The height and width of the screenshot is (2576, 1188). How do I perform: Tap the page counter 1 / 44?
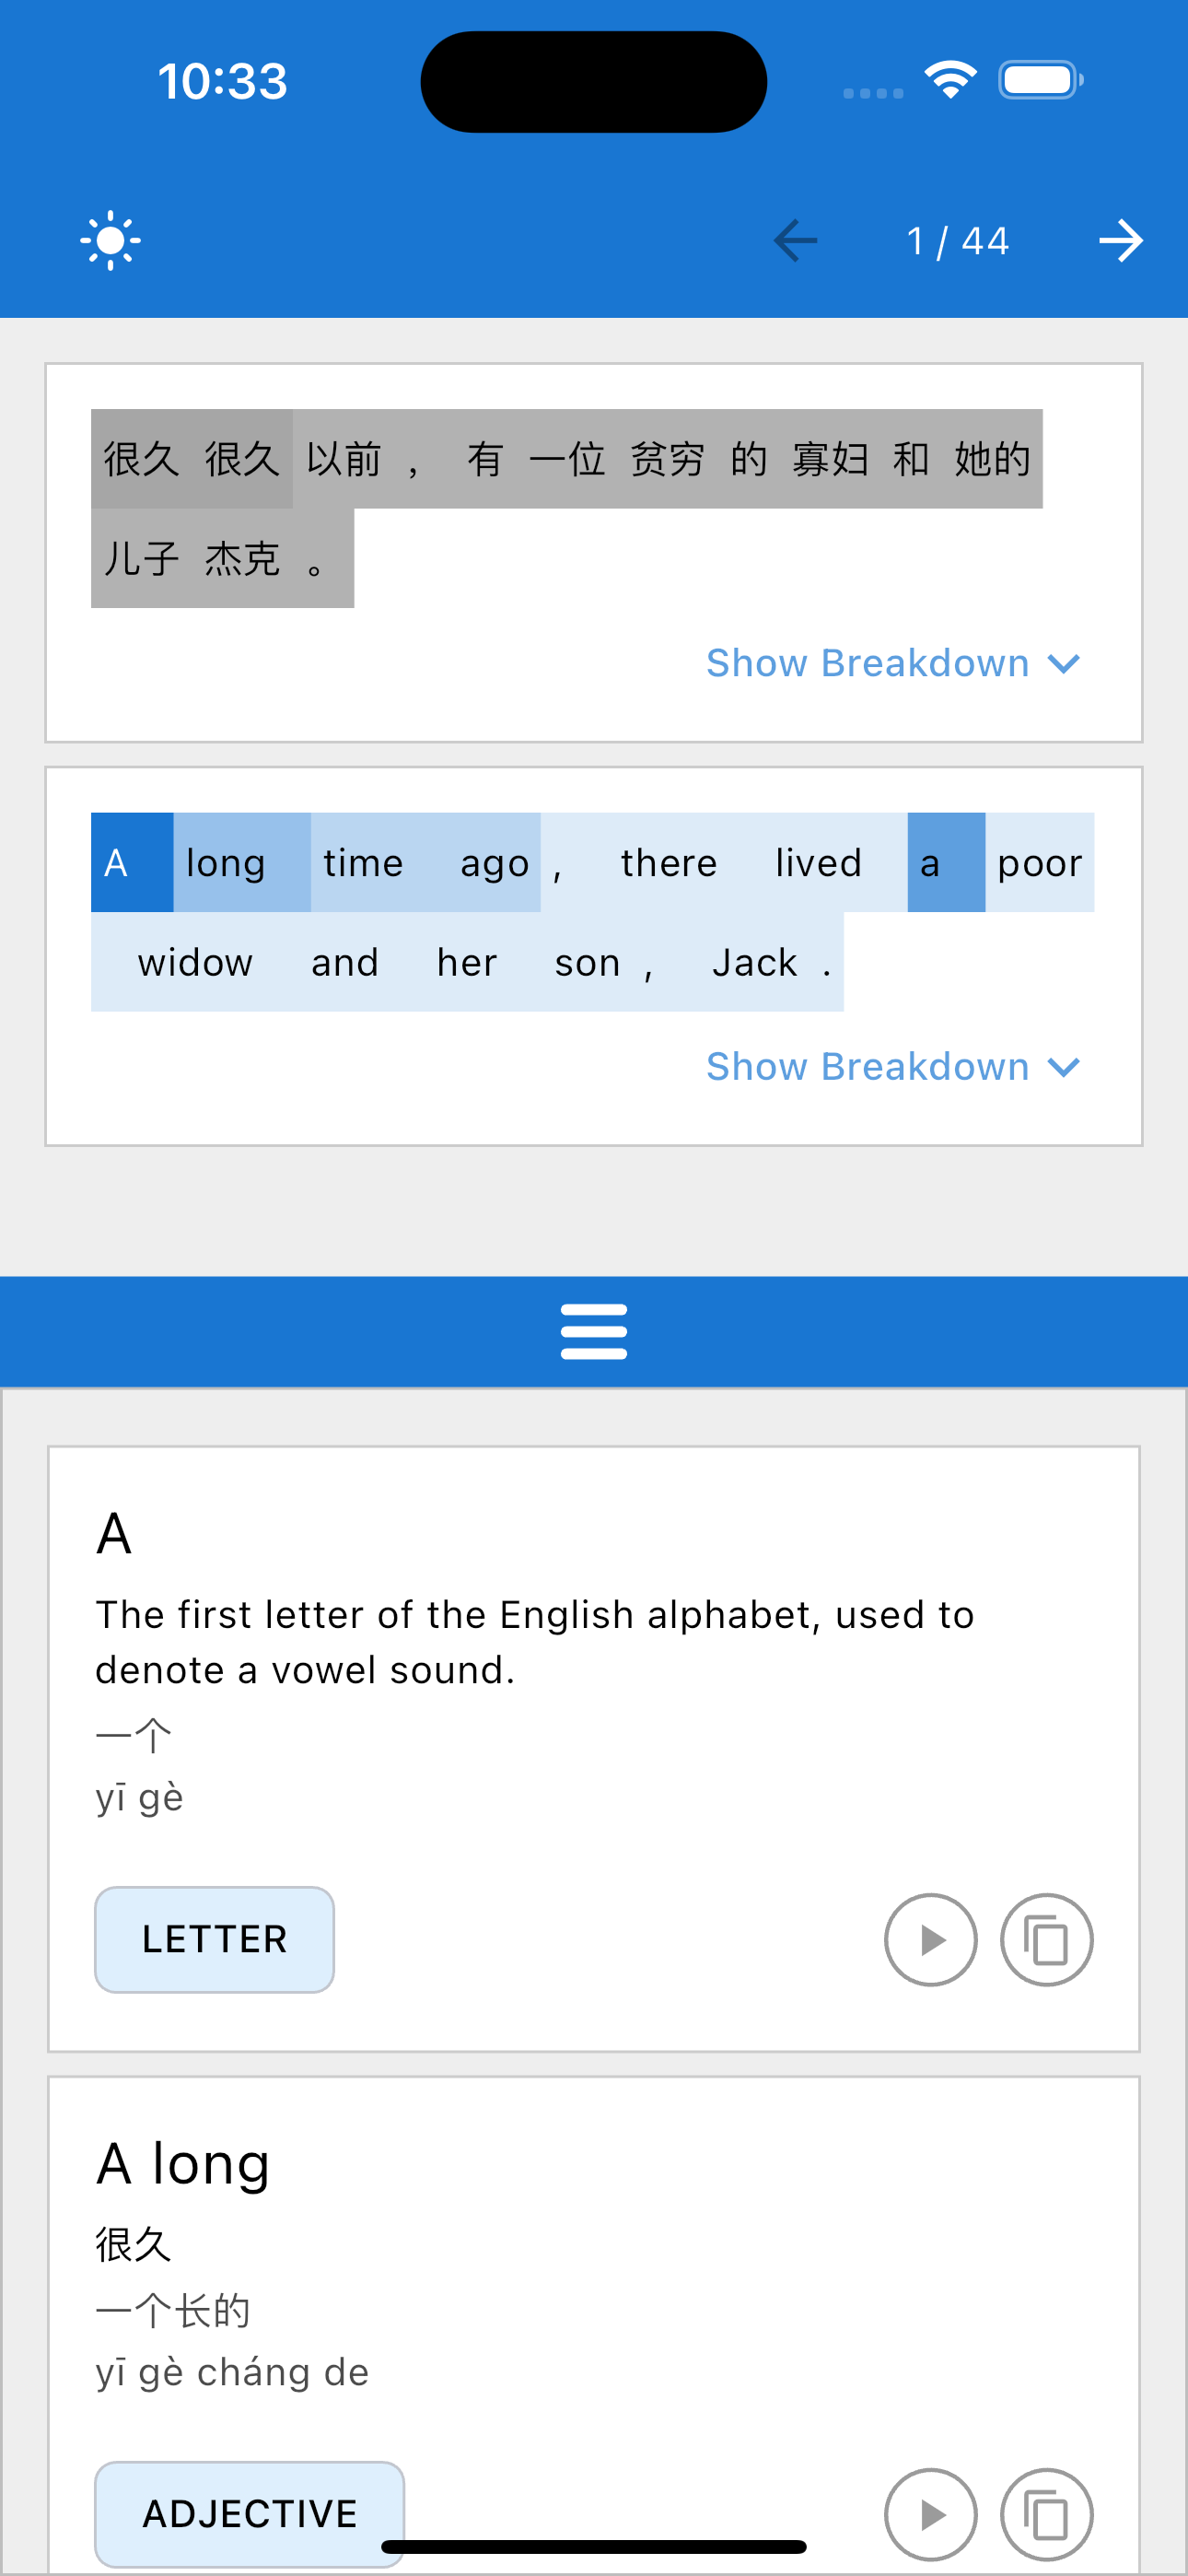(957, 241)
